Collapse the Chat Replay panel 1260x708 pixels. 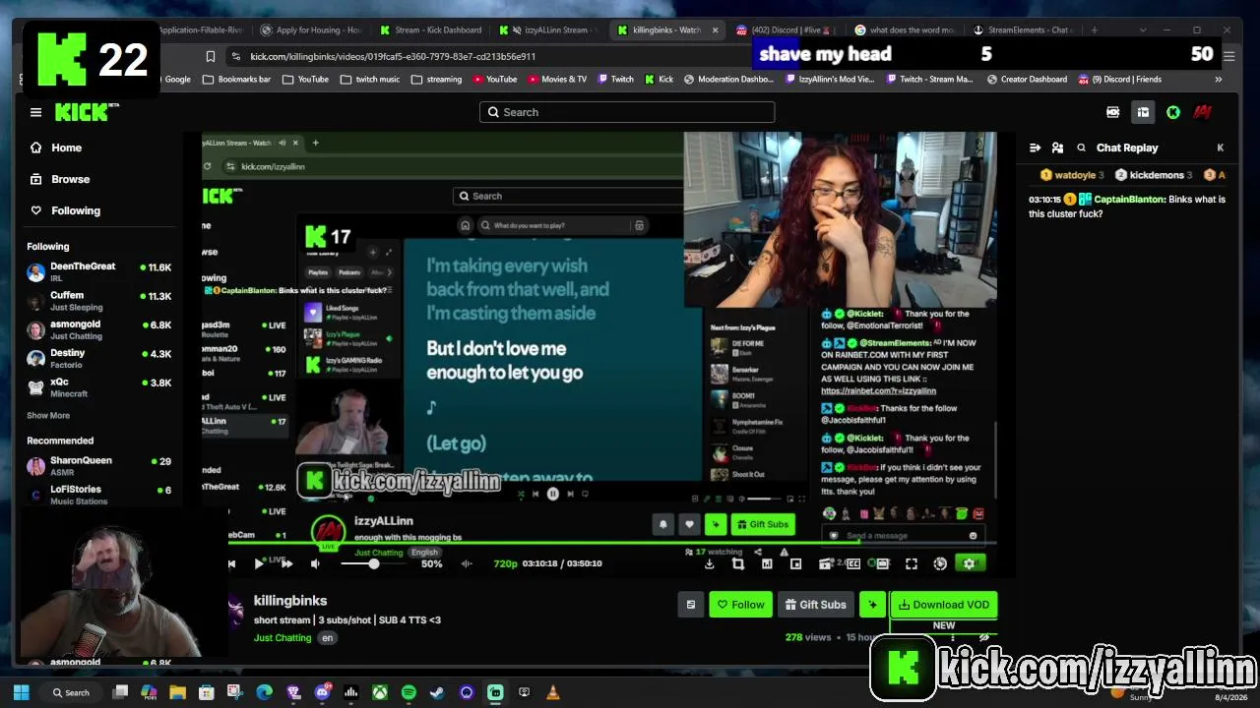click(x=1035, y=147)
